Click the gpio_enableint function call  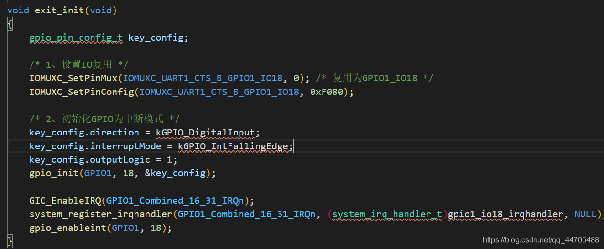(68, 228)
